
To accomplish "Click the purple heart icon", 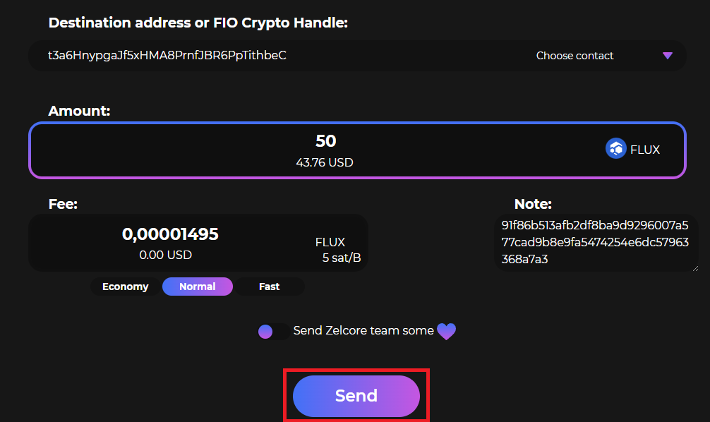I will pyautogui.click(x=446, y=331).
